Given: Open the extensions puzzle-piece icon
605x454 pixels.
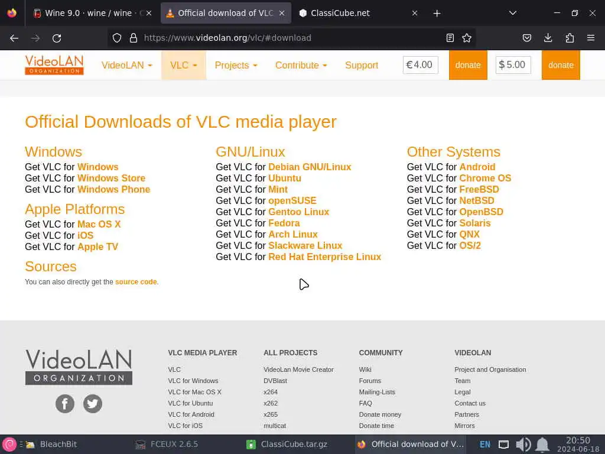Looking at the screenshot, I should pos(570,38).
